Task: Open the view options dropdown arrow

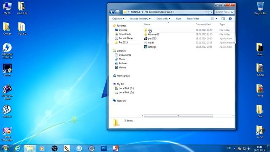Action: point(216,19)
